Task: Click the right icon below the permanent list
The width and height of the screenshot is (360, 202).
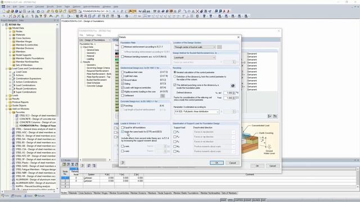Action: [275, 116]
